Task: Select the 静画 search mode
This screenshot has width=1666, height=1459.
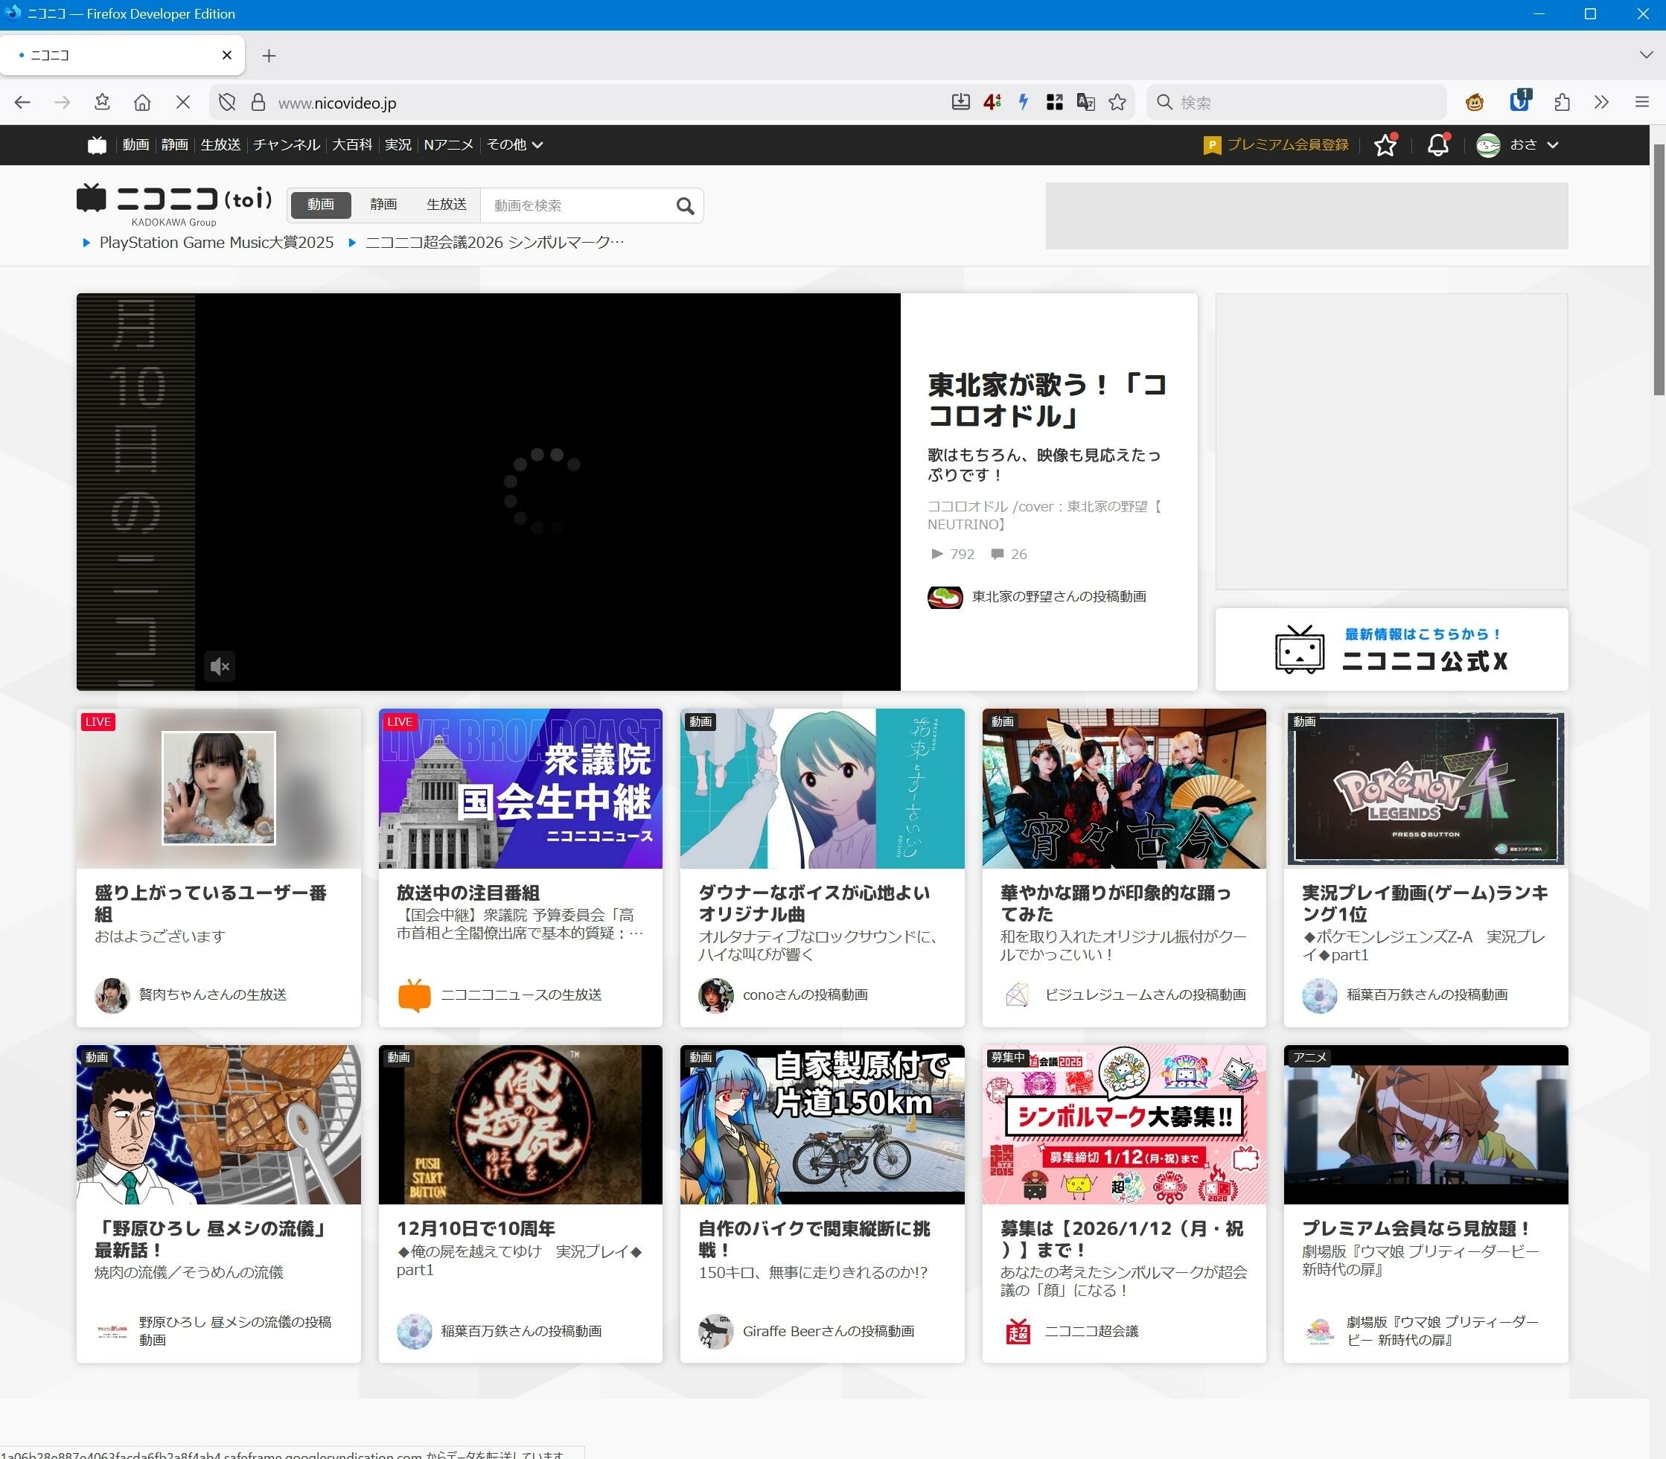Action: pyautogui.click(x=383, y=205)
